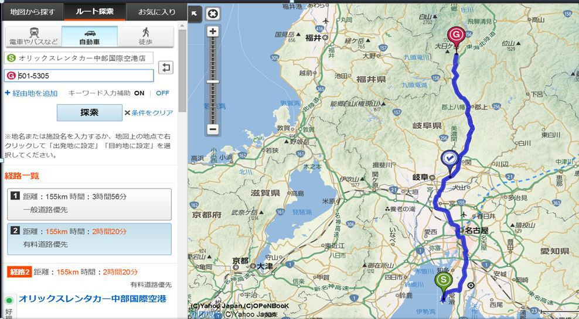Click the green S icon in start field
The width and height of the screenshot is (579, 319).
tap(12, 58)
